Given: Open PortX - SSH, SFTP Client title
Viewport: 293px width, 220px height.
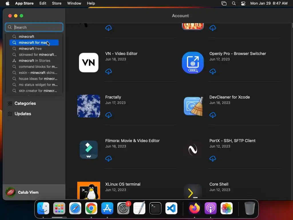Looking at the screenshot, I should point(232,141).
